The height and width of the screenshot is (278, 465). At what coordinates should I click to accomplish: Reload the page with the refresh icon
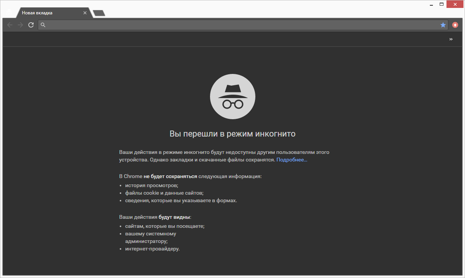(31, 25)
